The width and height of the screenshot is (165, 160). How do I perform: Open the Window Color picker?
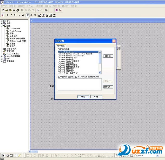(x=51, y=15)
